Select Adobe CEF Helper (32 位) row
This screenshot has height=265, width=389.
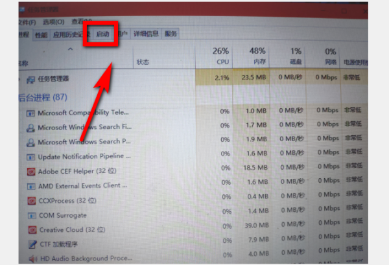coord(193,169)
